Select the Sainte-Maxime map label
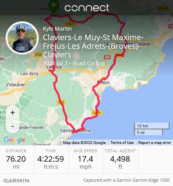The image size is (173, 186). [76, 131]
